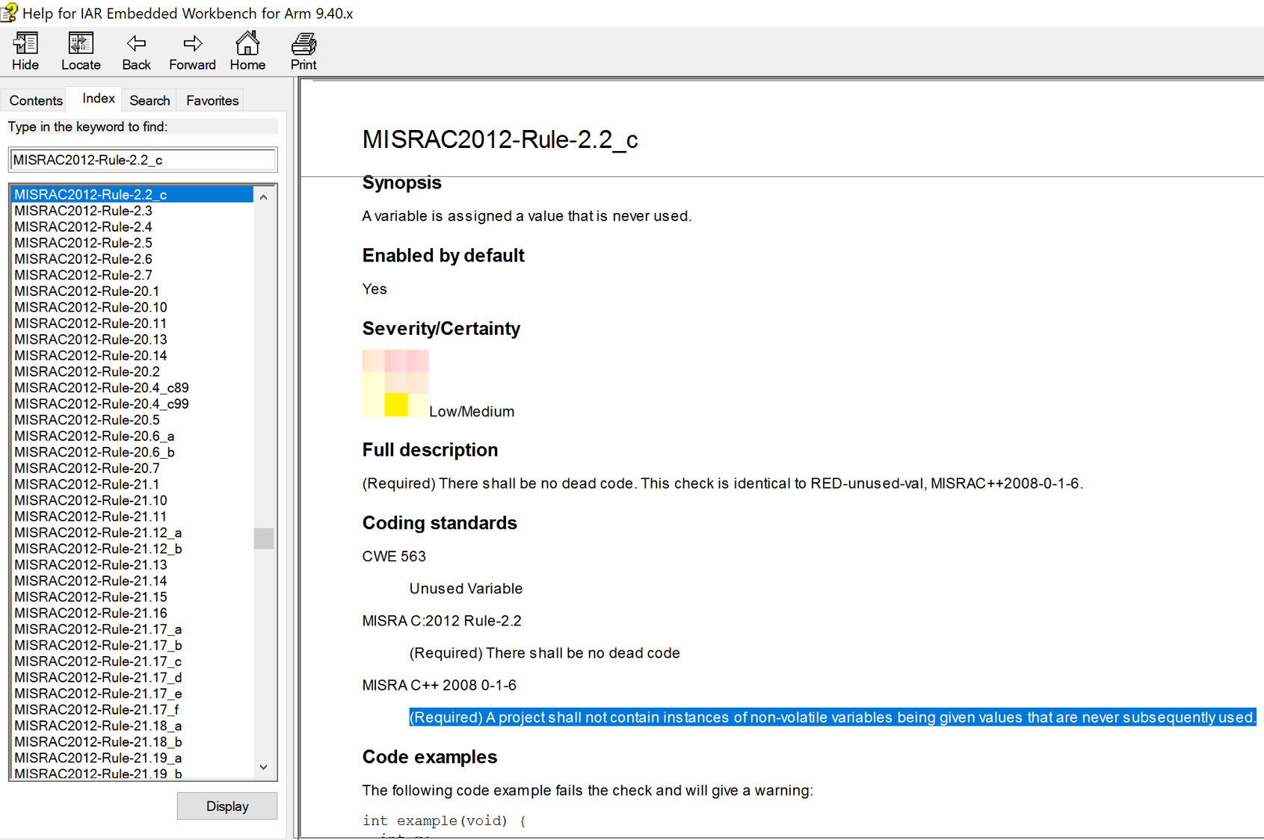Screen dimensions: 1264x840
Task: Navigate back using the Back icon
Action: click(135, 49)
